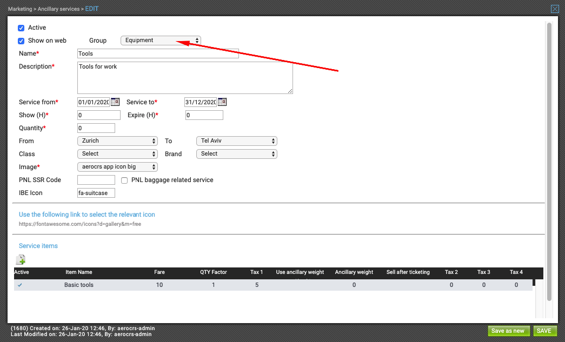This screenshot has height=342, width=565.
Task: Toggle the Active checkbox
Action: pyautogui.click(x=21, y=28)
